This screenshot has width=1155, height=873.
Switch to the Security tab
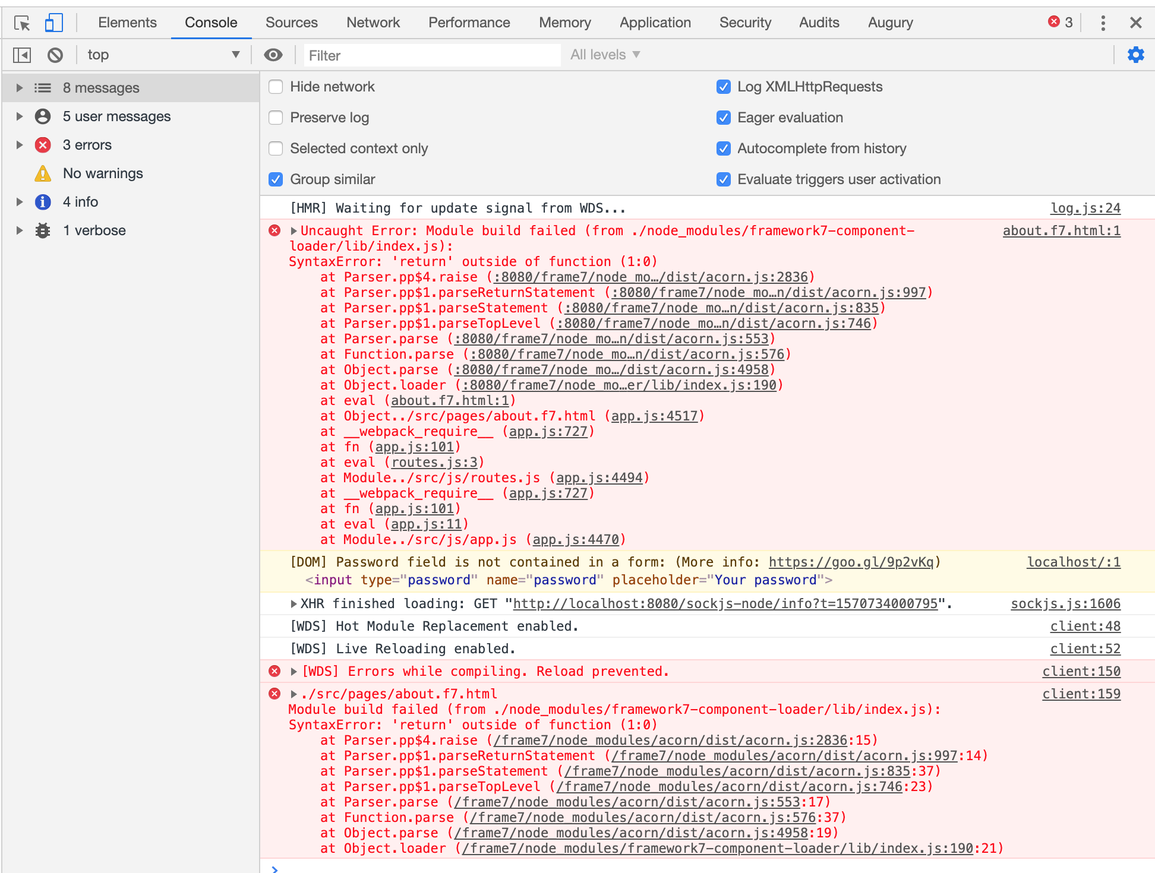pyautogui.click(x=745, y=23)
